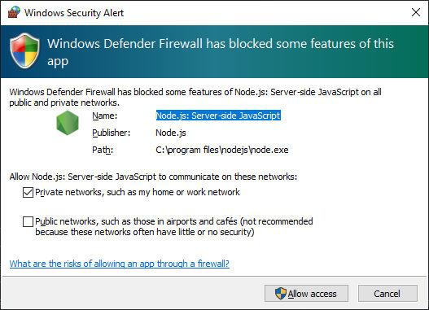This screenshot has height=310, width=429.
Task: Click the highlighted Node.js name field
Action: click(x=218, y=116)
